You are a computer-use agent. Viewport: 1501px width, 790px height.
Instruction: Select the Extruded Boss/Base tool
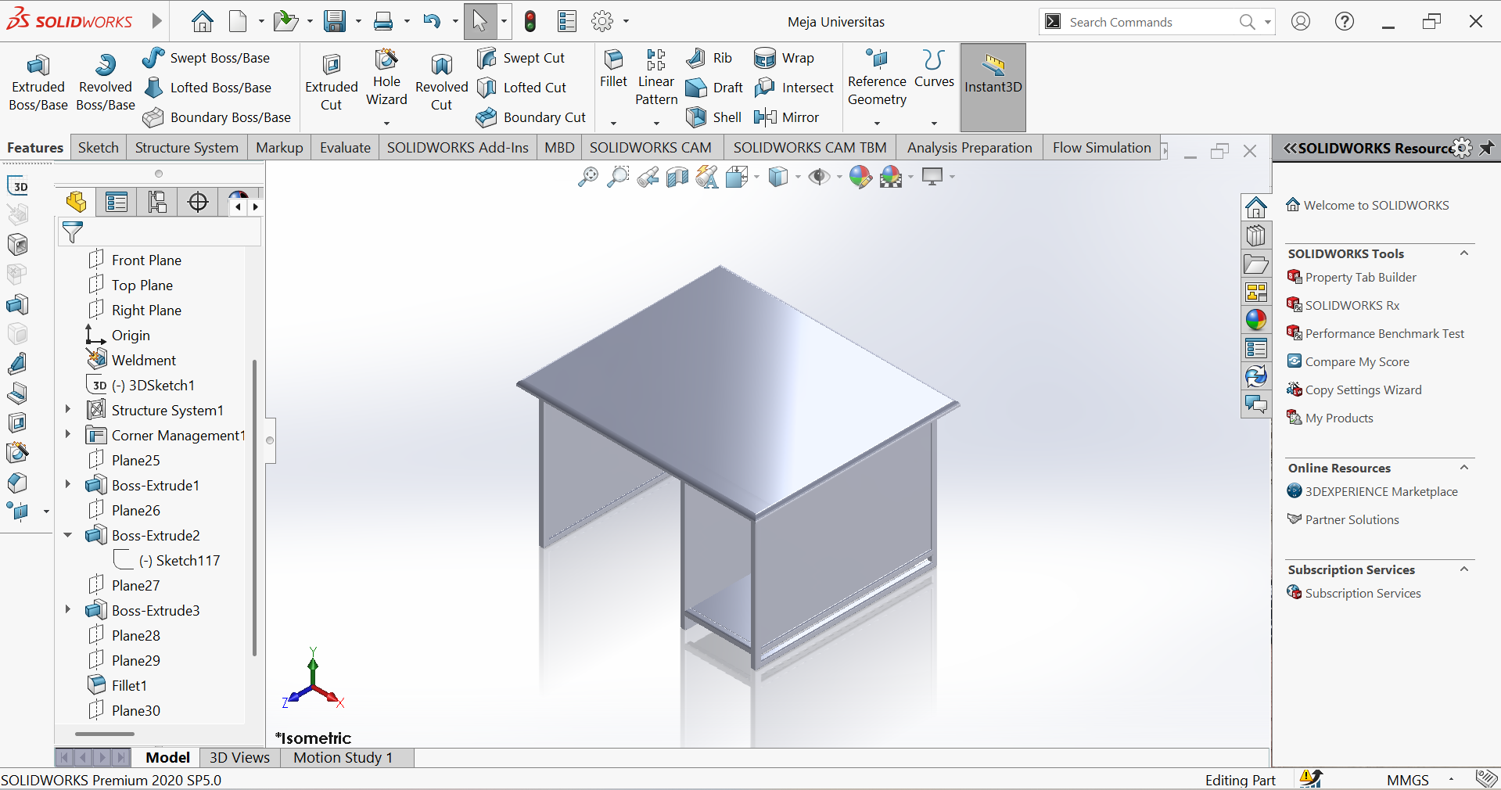38,84
